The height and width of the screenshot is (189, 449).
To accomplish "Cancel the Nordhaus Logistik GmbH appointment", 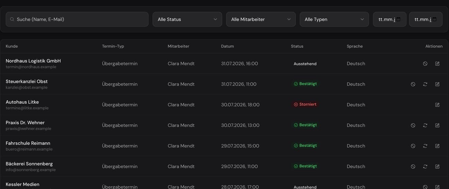I will pos(425,64).
